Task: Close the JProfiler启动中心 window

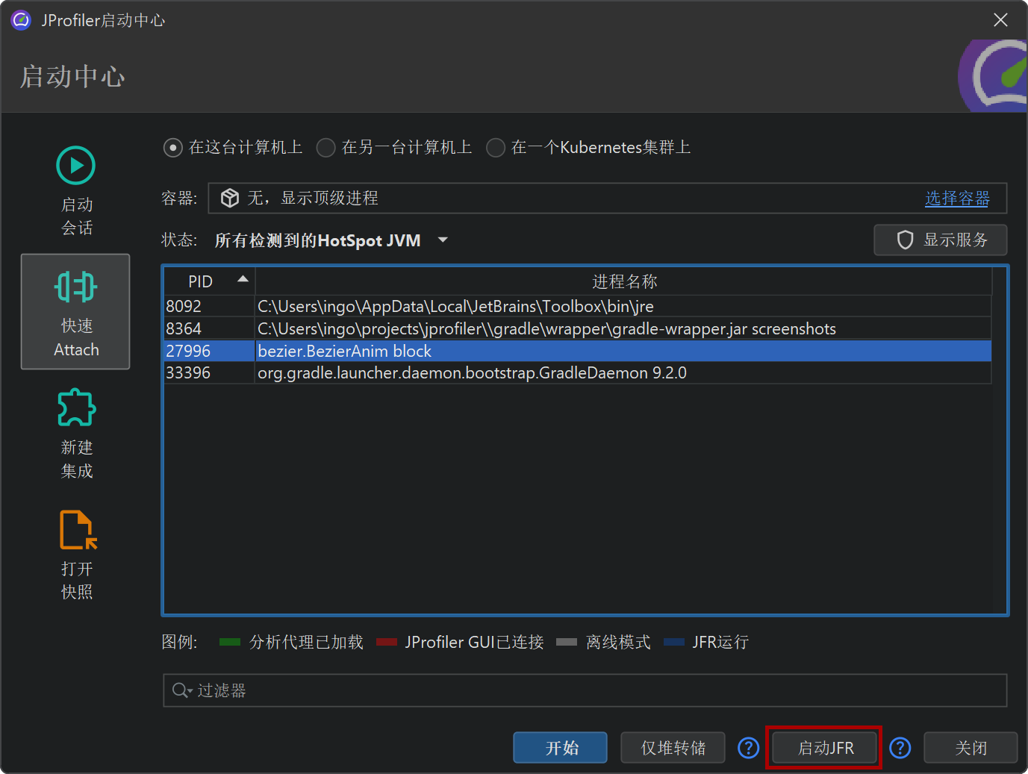Action: 1000,20
